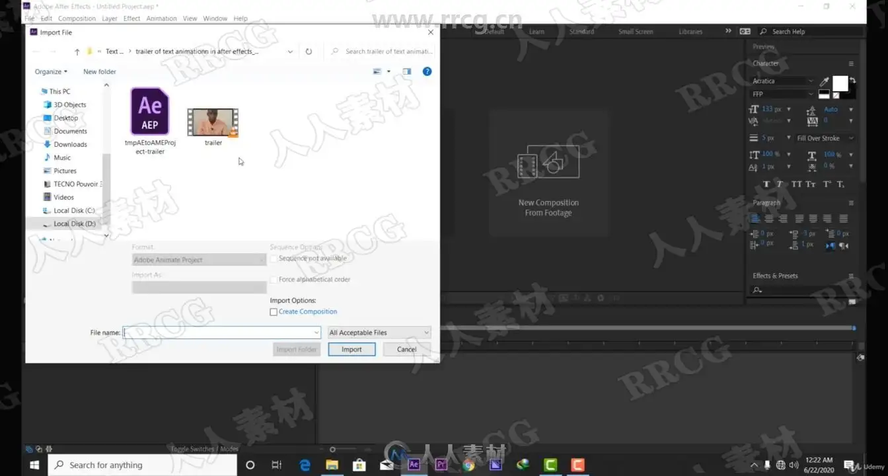Image resolution: width=888 pixels, height=476 pixels.
Task: Open the FFP font style dropdown
Action: point(783,94)
